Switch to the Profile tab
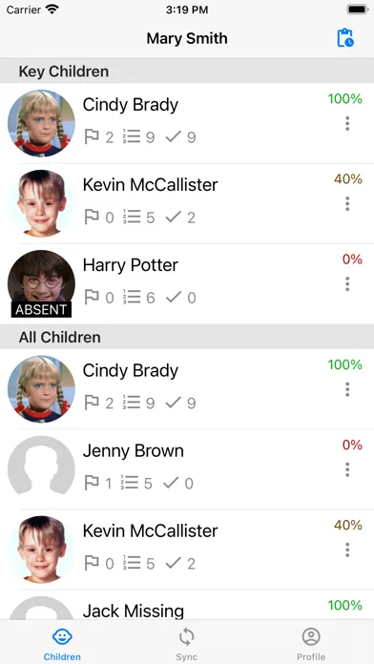The height and width of the screenshot is (664, 374). (311, 644)
